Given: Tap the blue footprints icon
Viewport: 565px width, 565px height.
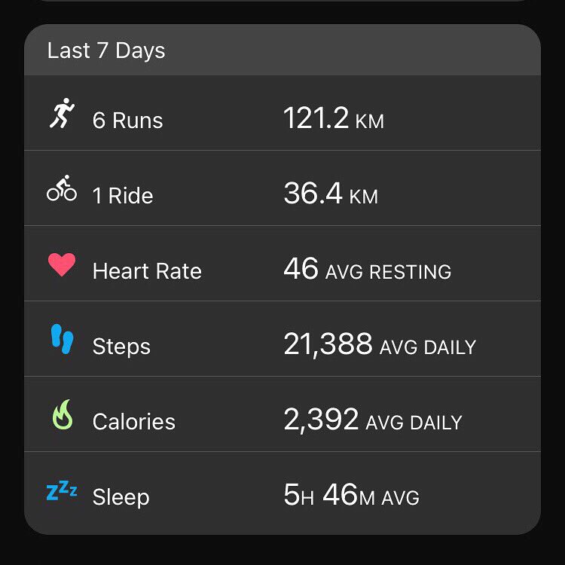Looking at the screenshot, I should tap(62, 339).
